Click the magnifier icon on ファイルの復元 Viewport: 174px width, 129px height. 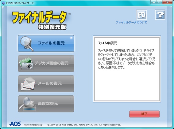pyautogui.click(x=27, y=44)
